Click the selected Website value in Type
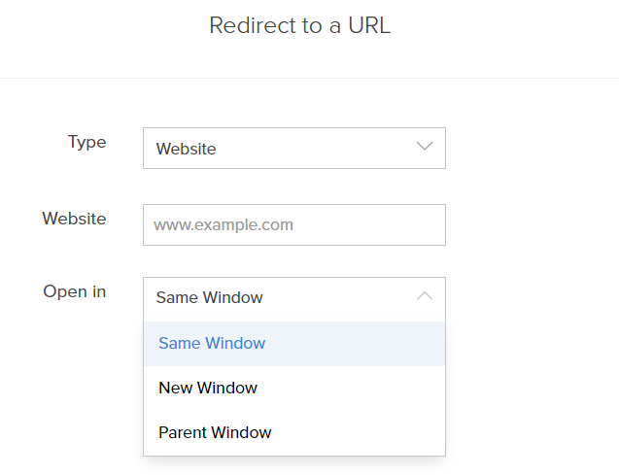This screenshot has width=619, height=475. tap(187, 149)
